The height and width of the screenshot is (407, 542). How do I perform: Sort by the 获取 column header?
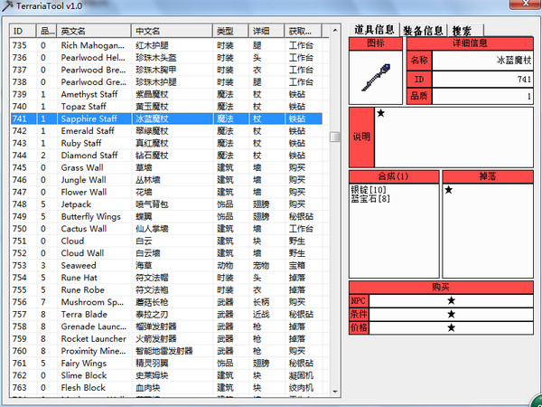coord(304,31)
